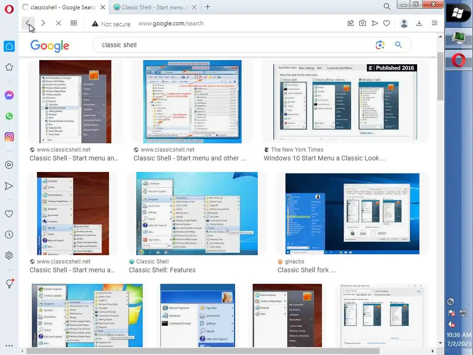The image size is (473, 355).
Task: Open the profile account icon
Action: coord(404,23)
